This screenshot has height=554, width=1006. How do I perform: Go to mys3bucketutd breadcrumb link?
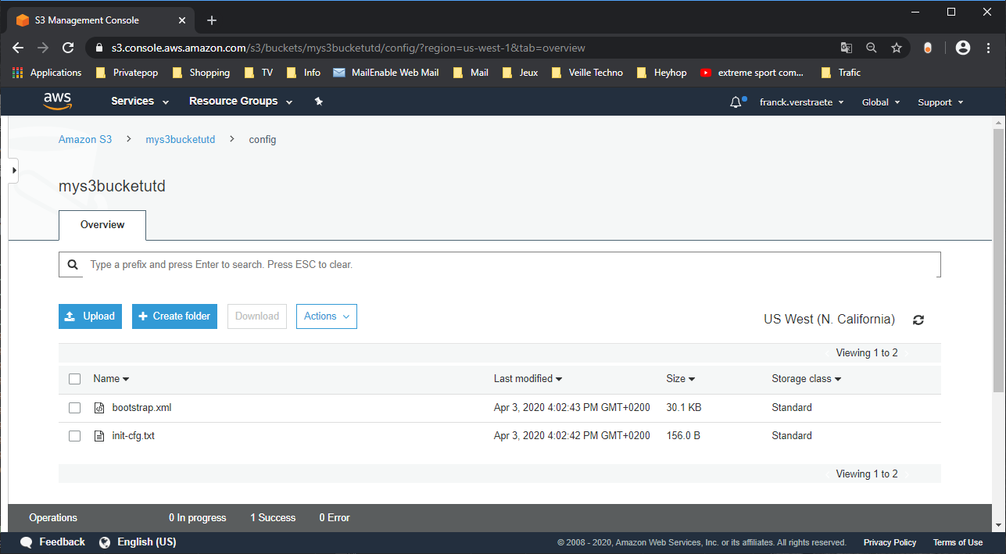coord(181,140)
